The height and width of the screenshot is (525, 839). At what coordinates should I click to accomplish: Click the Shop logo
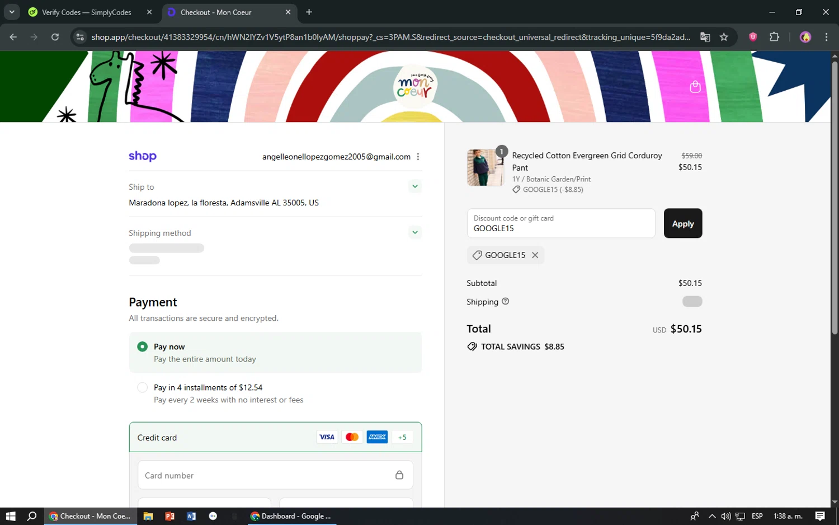tap(143, 156)
